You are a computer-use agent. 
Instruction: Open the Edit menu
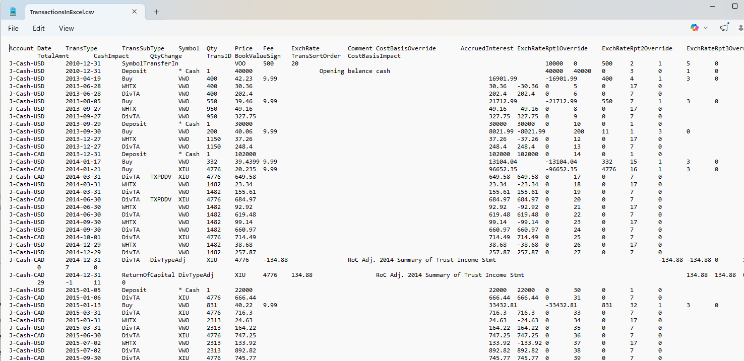(39, 28)
